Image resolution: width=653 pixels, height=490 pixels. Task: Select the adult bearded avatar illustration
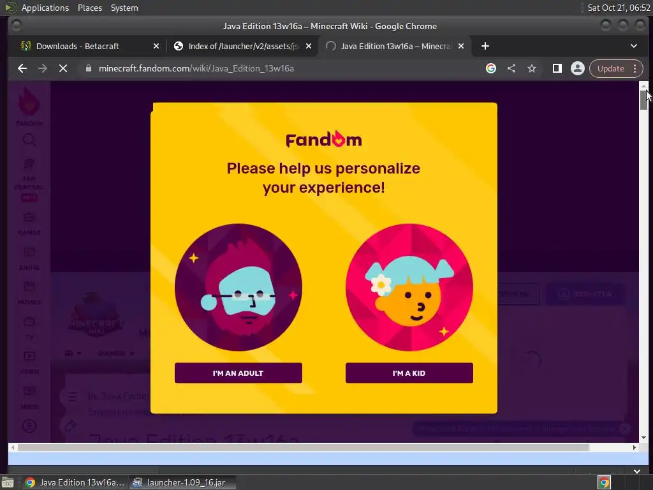238,287
